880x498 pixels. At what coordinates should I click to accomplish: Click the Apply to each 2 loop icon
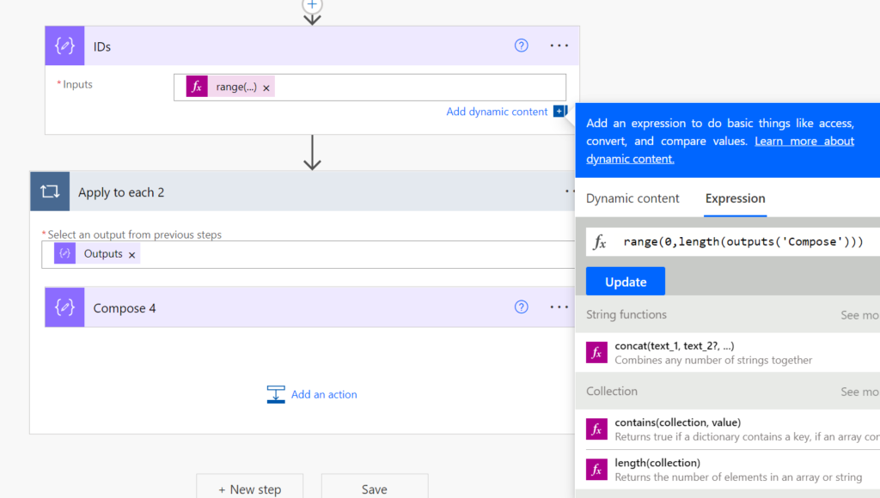click(50, 191)
